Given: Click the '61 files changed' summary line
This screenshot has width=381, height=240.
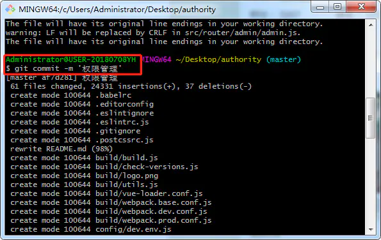Looking at the screenshot, I should tap(131, 86).
